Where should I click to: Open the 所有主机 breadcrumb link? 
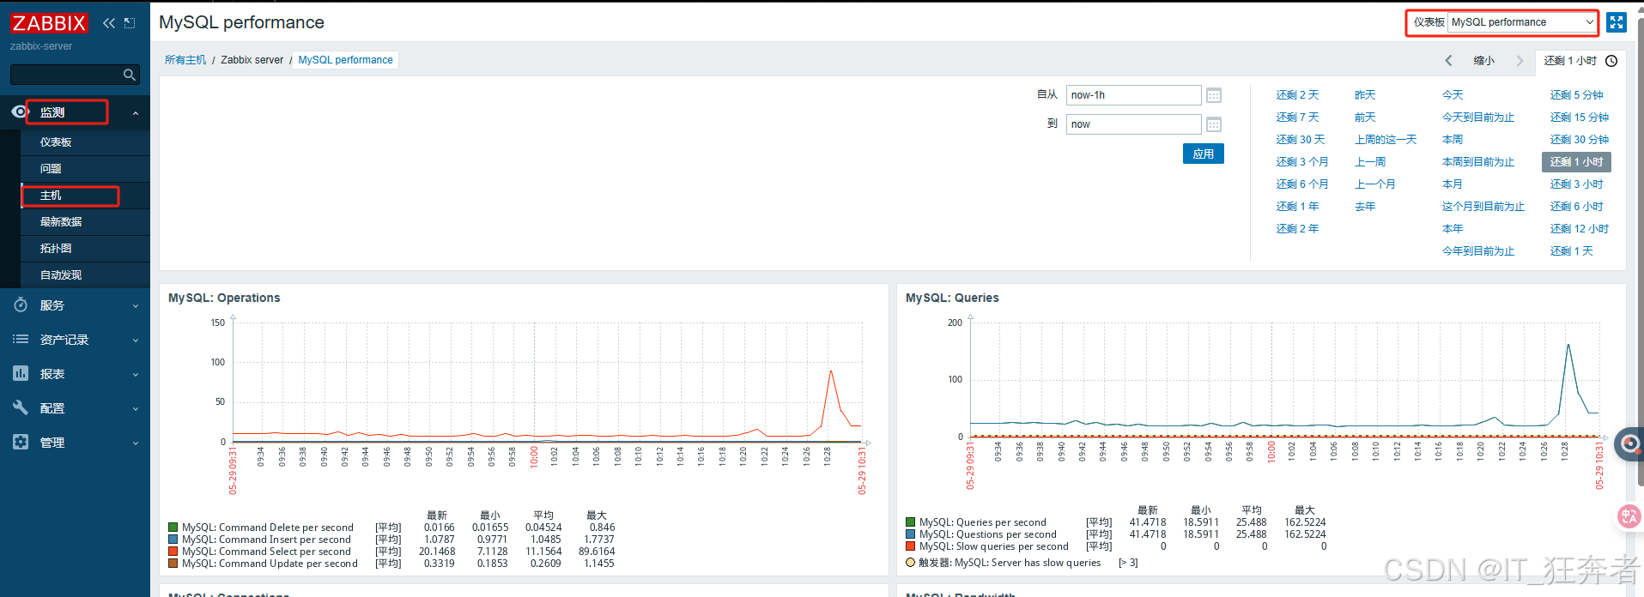pyautogui.click(x=185, y=60)
